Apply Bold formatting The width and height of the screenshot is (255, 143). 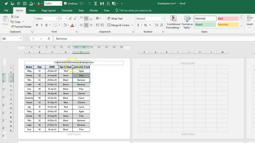coord(37,25)
